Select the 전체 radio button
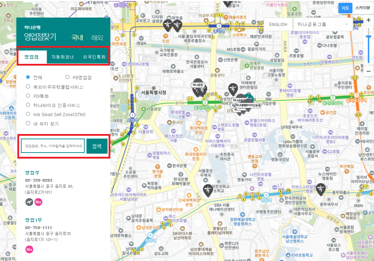Viewport: 374px width, 261px height. (28, 77)
